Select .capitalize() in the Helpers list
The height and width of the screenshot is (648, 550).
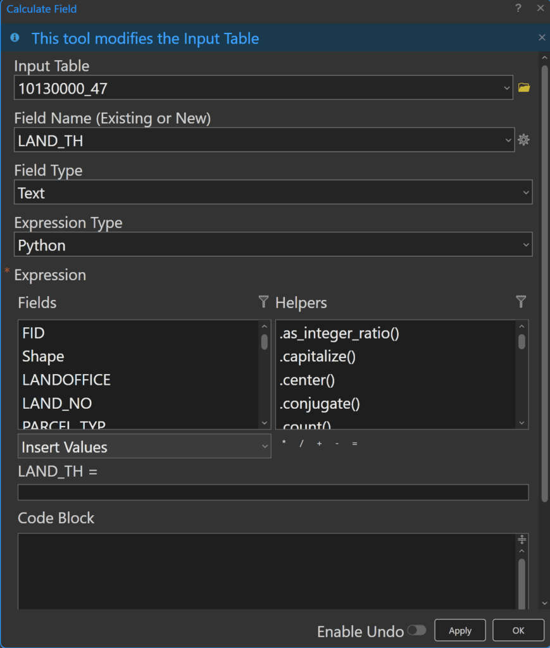[318, 356]
